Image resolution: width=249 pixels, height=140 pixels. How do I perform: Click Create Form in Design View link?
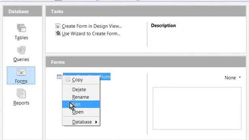(92, 26)
